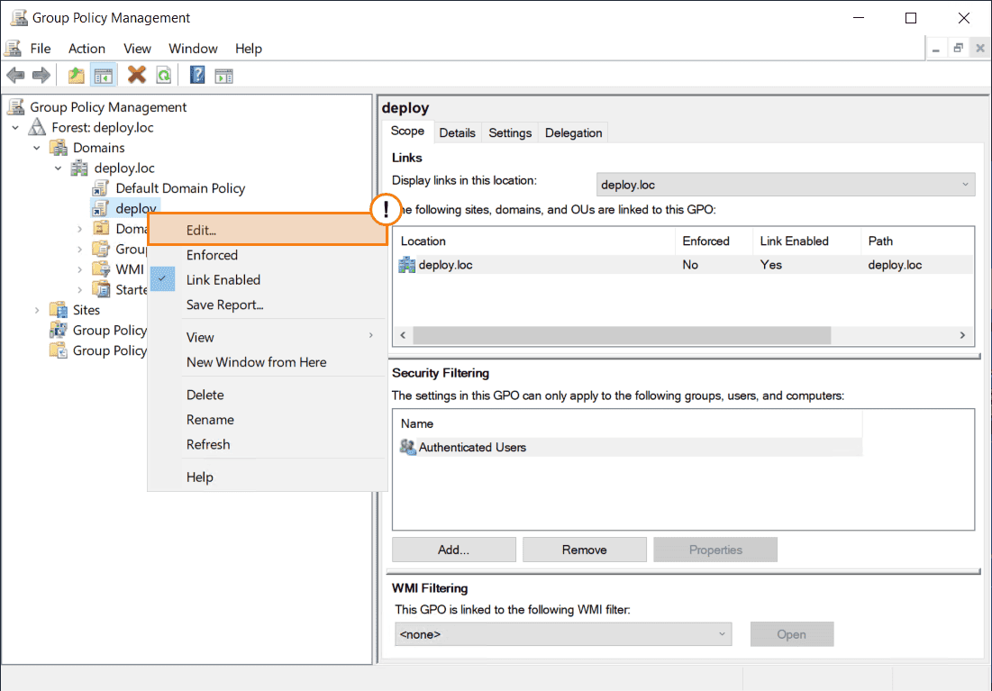Toggle Show/Hide Action Pane toolbar icon
This screenshot has width=992, height=691.
(224, 76)
